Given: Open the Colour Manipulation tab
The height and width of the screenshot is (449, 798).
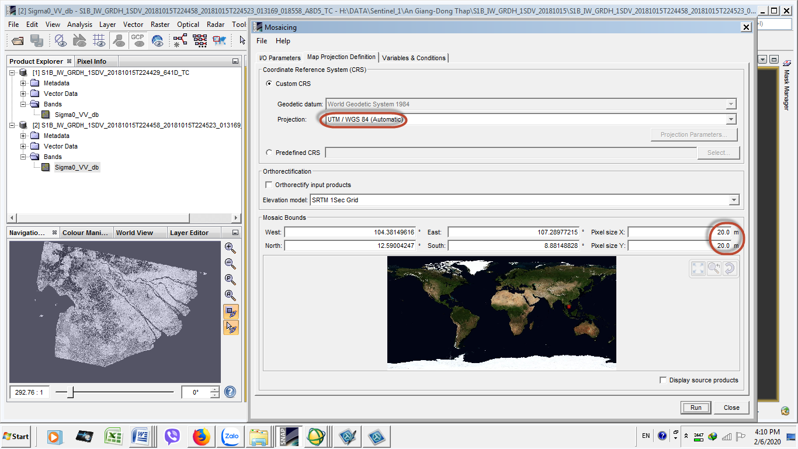Looking at the screenshot, I should coord(85,233).
